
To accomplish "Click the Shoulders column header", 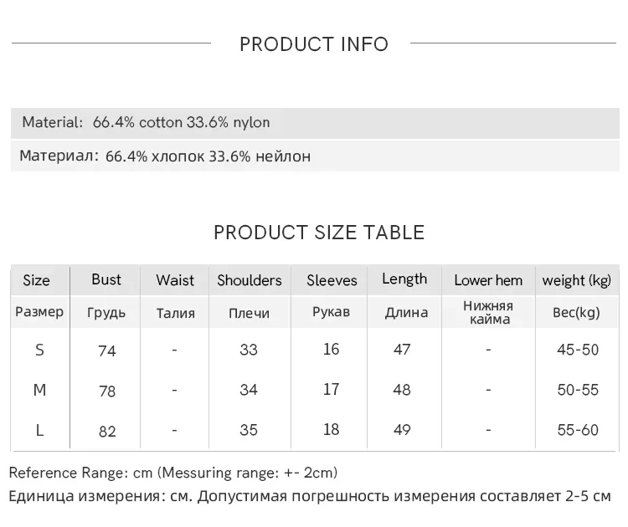I will pyautogui.click(x=250, y=280).
